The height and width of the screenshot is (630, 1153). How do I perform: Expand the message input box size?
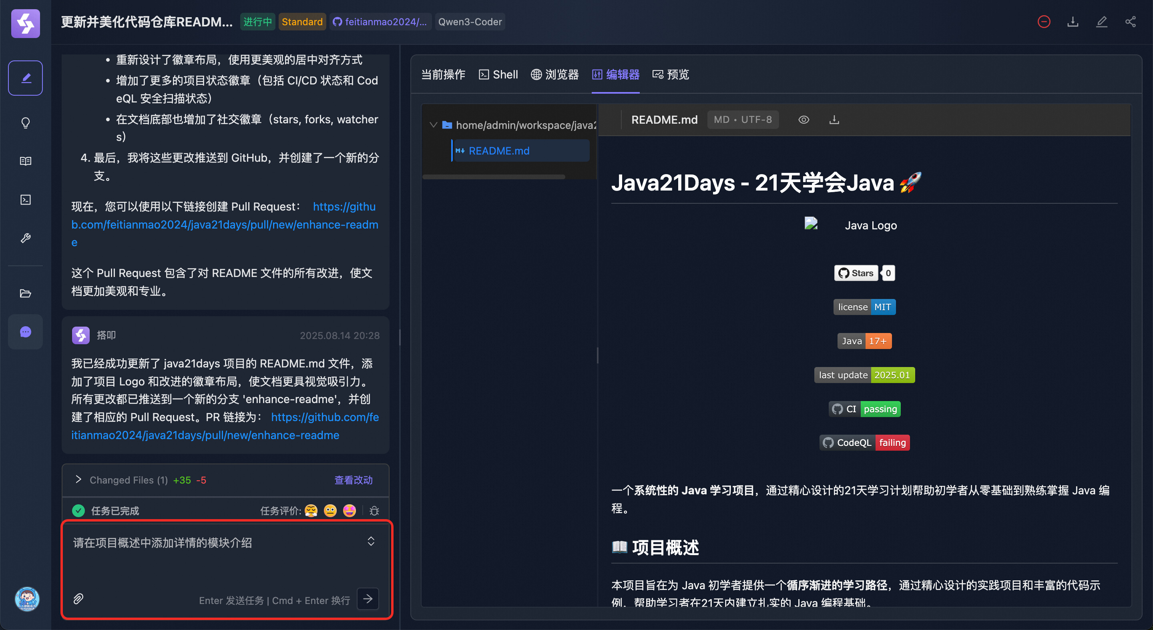[x=371, y=542]
